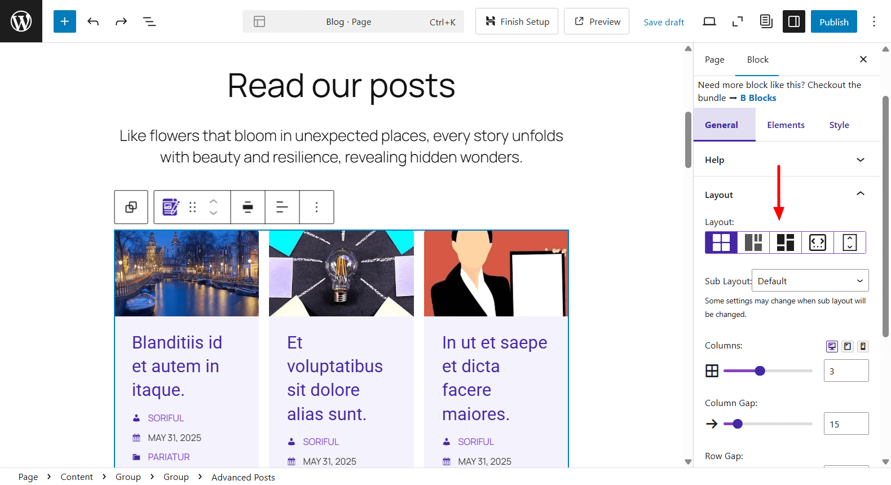Select Advanced Posts in the breadcrumb
Viewport: 891px width, 485px height.
click(x=243, y=477)
